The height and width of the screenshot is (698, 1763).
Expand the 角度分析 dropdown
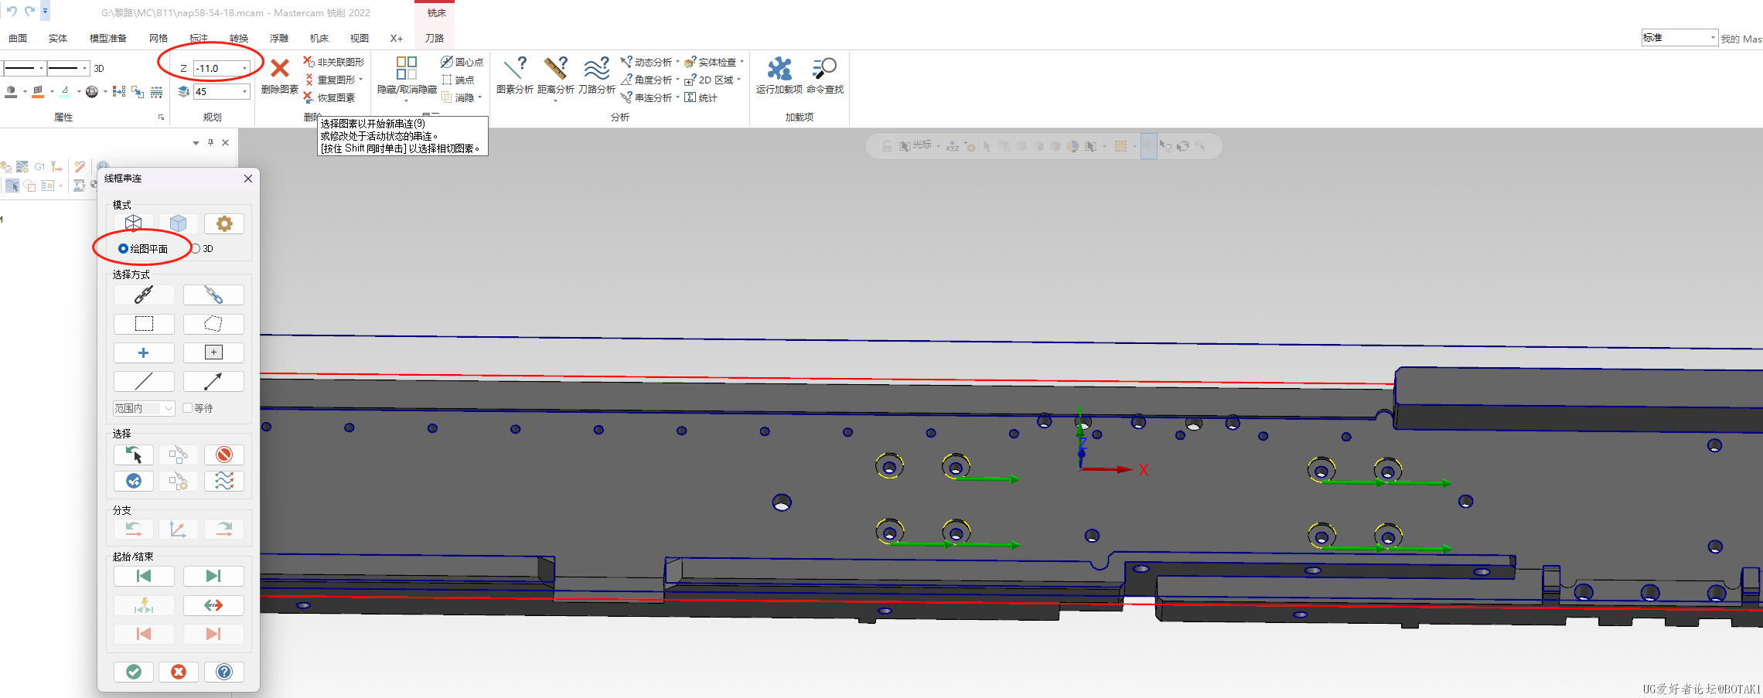(677, 80)
